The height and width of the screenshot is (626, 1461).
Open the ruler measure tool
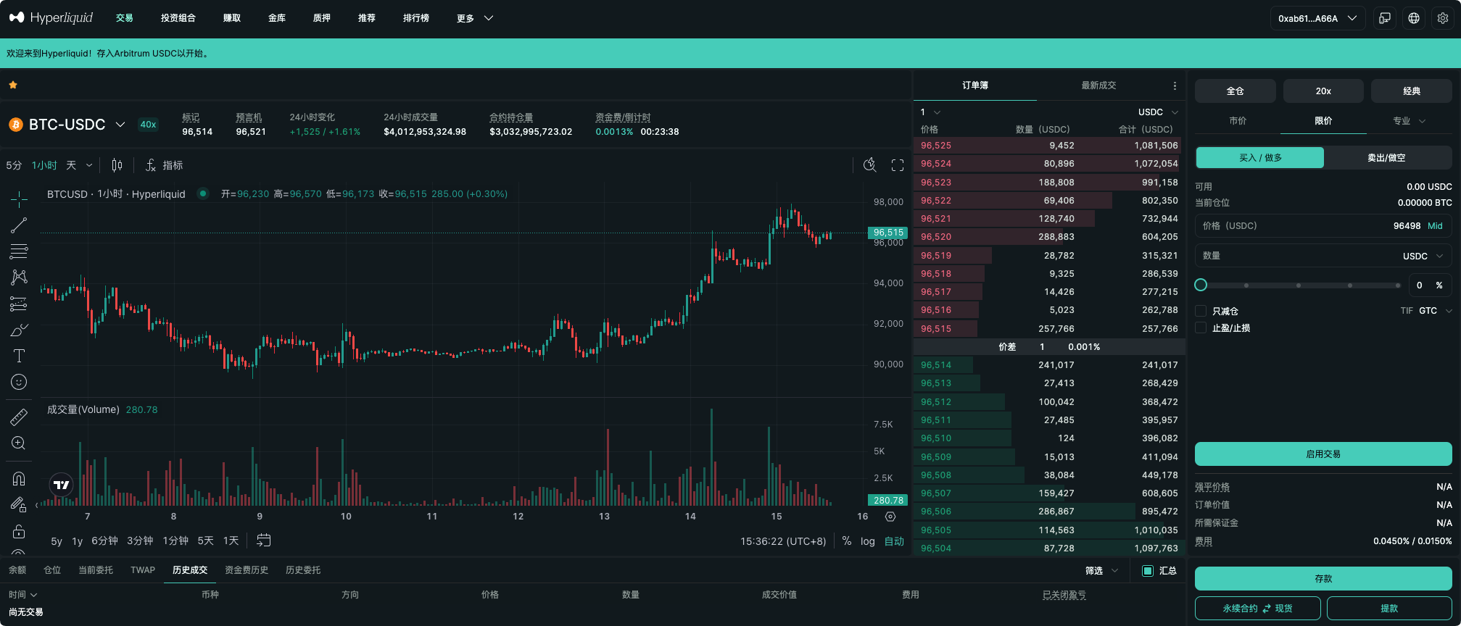(x=19, y=417)
